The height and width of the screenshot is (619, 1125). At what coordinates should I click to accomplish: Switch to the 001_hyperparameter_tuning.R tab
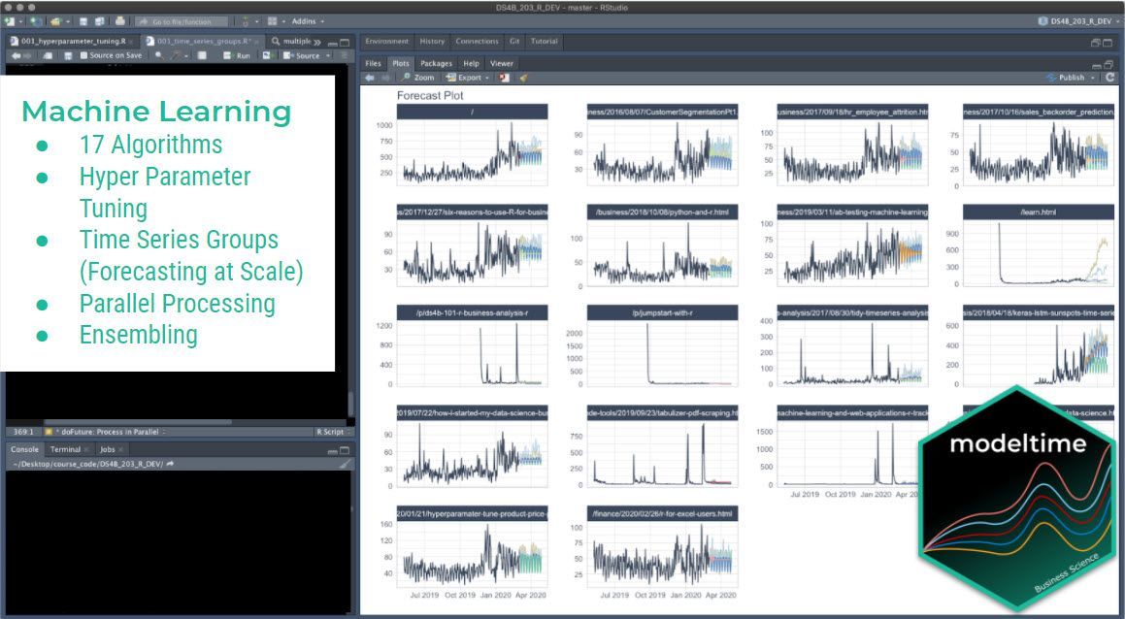coord(73,41)
